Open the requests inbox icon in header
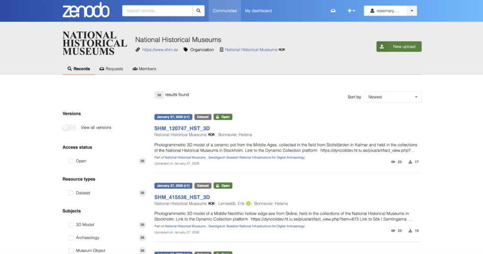 tap(333, 11)
